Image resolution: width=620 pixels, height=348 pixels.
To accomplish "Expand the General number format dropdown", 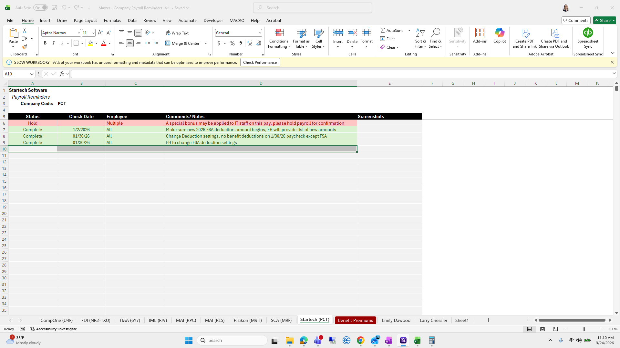I will 260,33.
